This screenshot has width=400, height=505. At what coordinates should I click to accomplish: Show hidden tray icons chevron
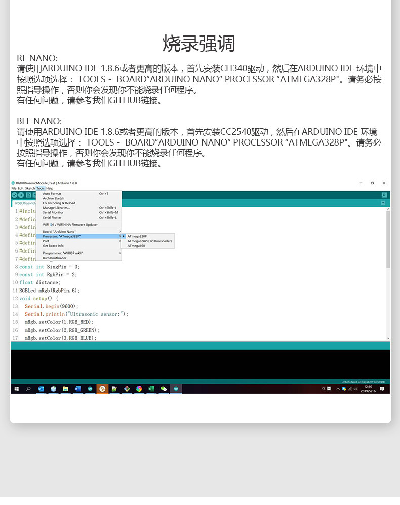338,389
